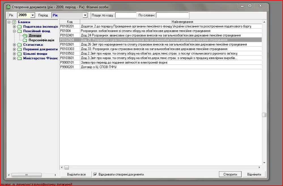Click the Персоніфікація folder icon

25,40
